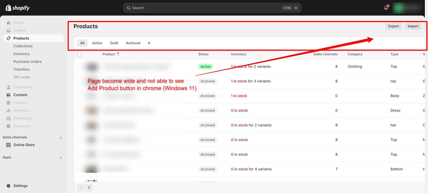428x193 pixels.
Task: Sort by the Product column arrows
Action: (118, 54)
